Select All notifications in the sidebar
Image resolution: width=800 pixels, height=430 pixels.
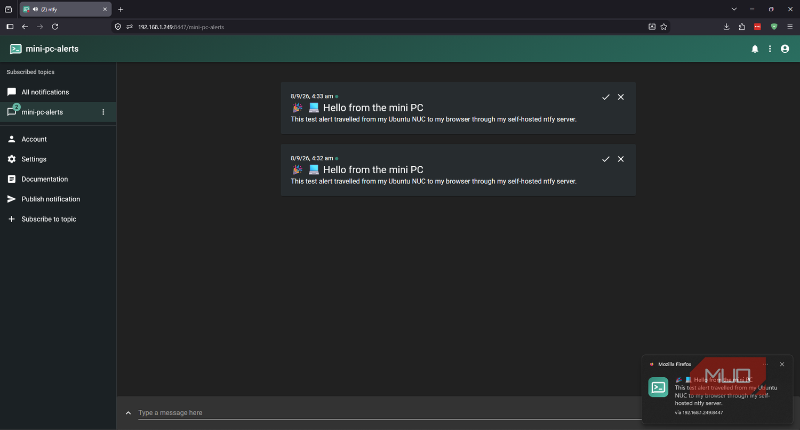click(58, 92)
